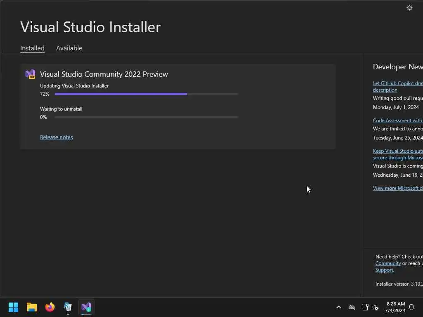Switch to the Installed tab
Screen dimensions: 423x317
(32, 48)
